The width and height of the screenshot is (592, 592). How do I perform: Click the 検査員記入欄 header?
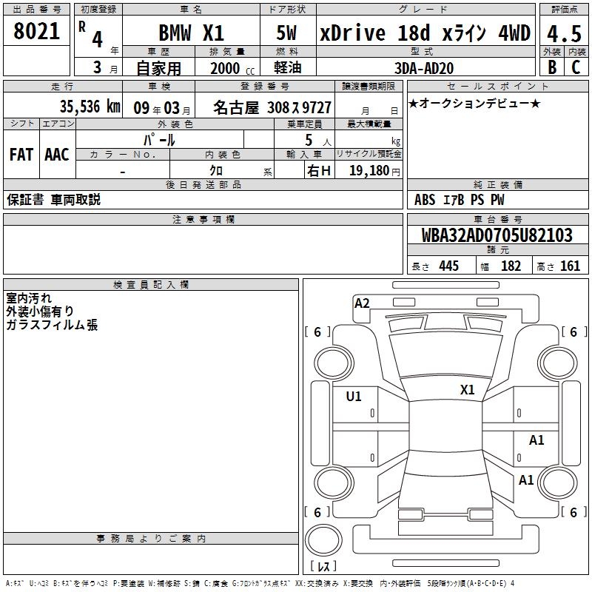pos(151,285)
